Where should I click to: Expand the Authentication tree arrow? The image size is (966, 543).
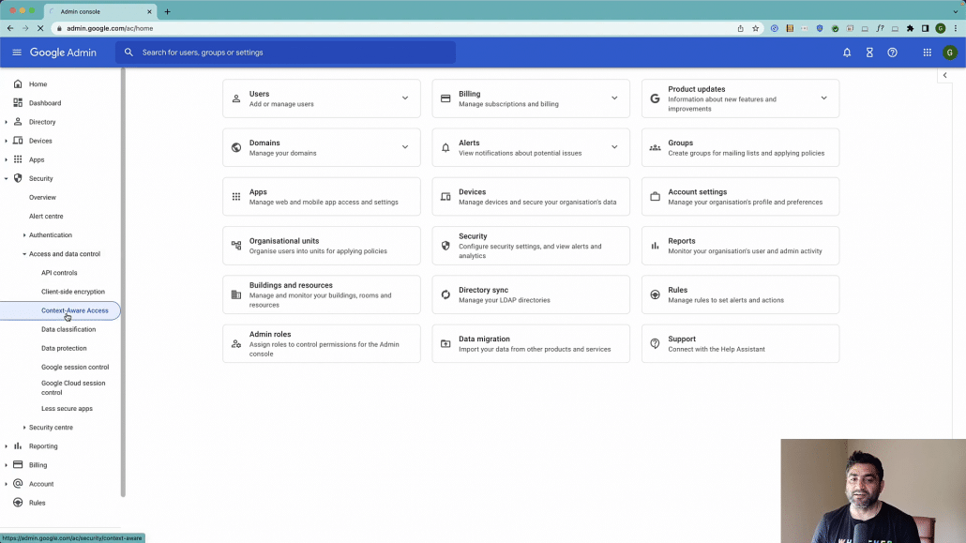[24, 234]
